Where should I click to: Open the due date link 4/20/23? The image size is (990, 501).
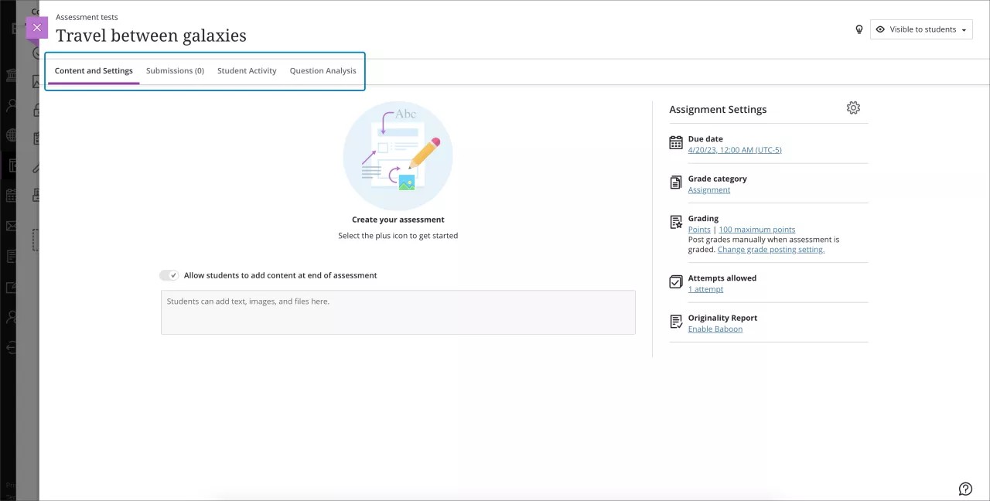coord(734,149)
